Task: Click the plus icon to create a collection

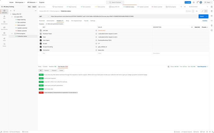Action: 11,11
